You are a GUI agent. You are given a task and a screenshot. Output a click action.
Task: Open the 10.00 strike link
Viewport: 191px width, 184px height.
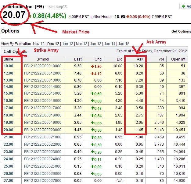click(x=9, y=66)
